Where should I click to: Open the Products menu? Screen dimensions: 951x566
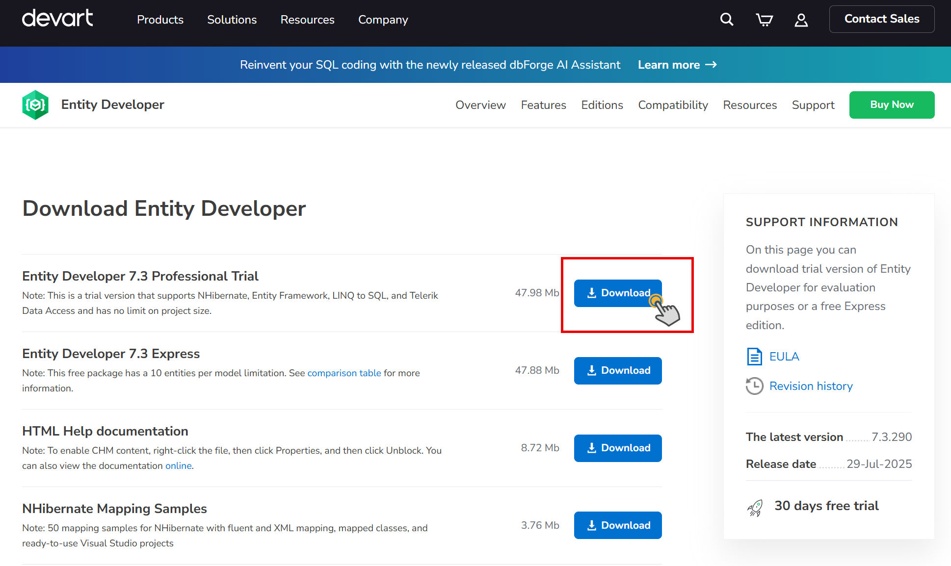coord(160,20)
